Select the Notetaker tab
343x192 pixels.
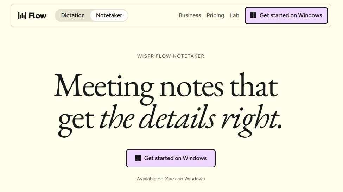point(109,15)
